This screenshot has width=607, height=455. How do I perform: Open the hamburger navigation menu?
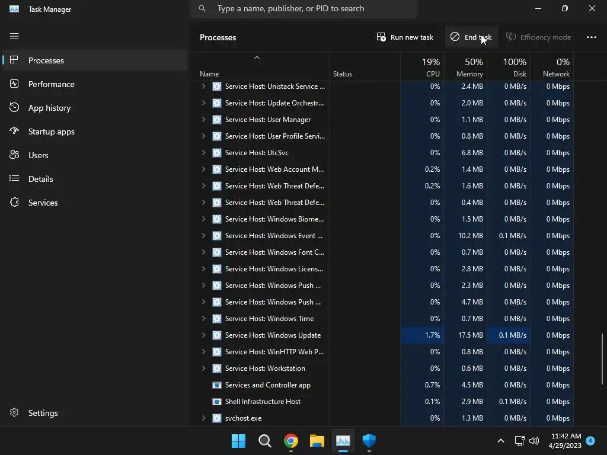(14, 36)
